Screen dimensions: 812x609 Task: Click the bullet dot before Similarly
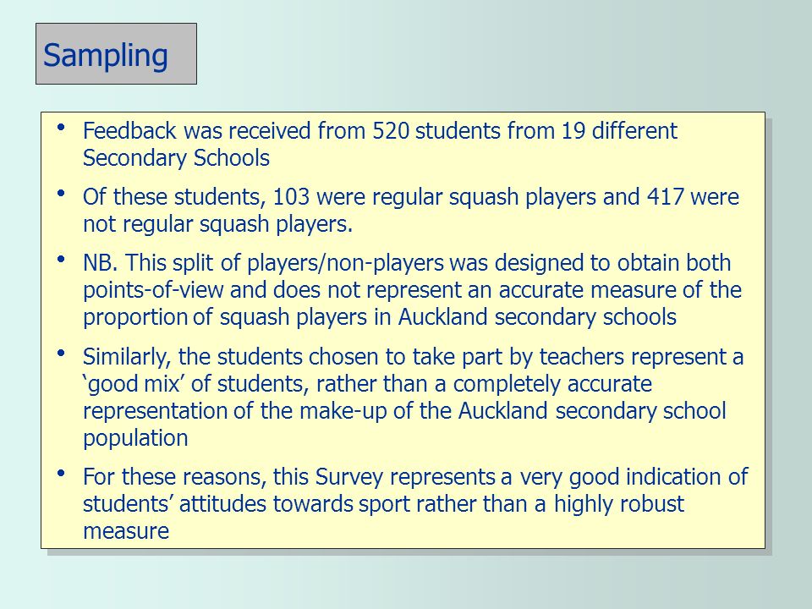click(61, 354)
